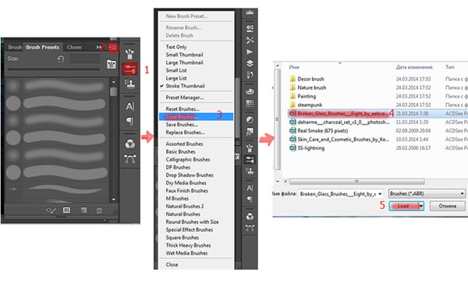Delete brush trash icon at panel bottom

(99, 210)
